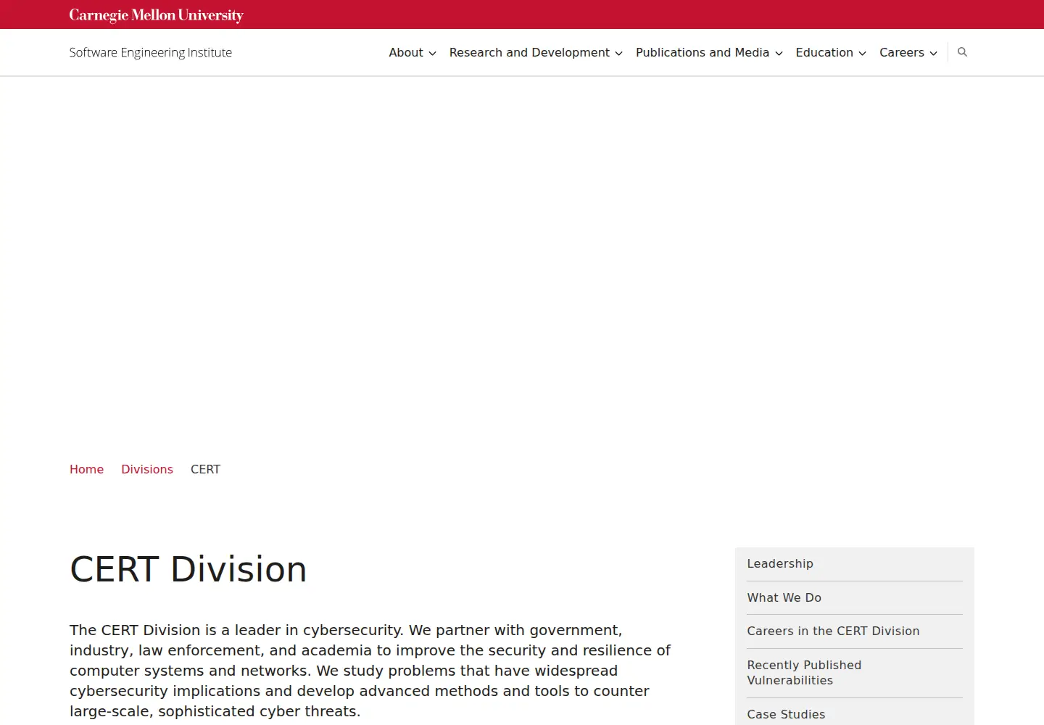The image size is (1044, 725).
Task: Expand the chevron next to About
Action: 432,54
